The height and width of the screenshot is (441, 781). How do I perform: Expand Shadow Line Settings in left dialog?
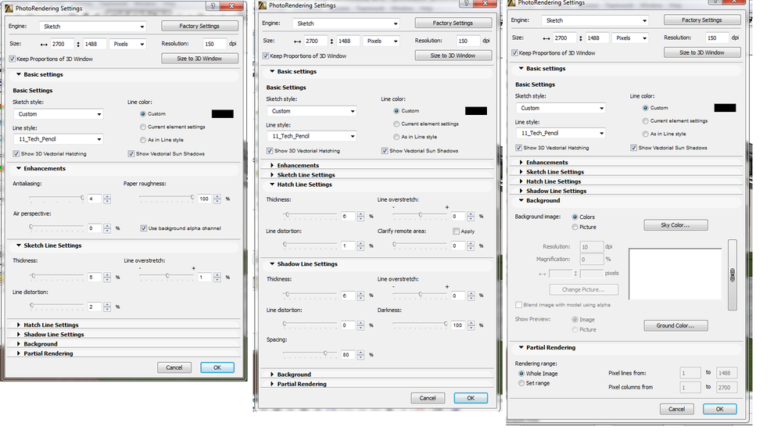pos(19,335)
